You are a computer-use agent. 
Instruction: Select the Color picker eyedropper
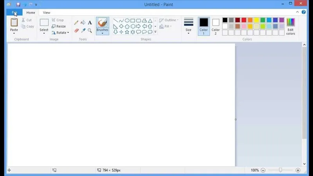click(83, 31)
